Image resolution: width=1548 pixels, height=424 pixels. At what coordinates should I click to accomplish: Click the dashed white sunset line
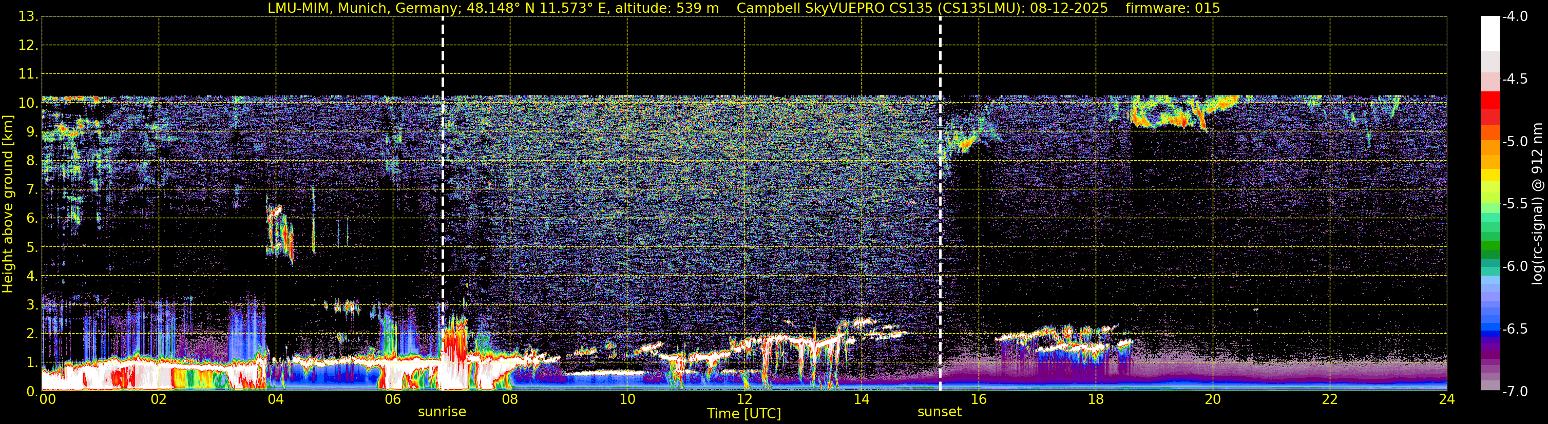tap(940, 204)
